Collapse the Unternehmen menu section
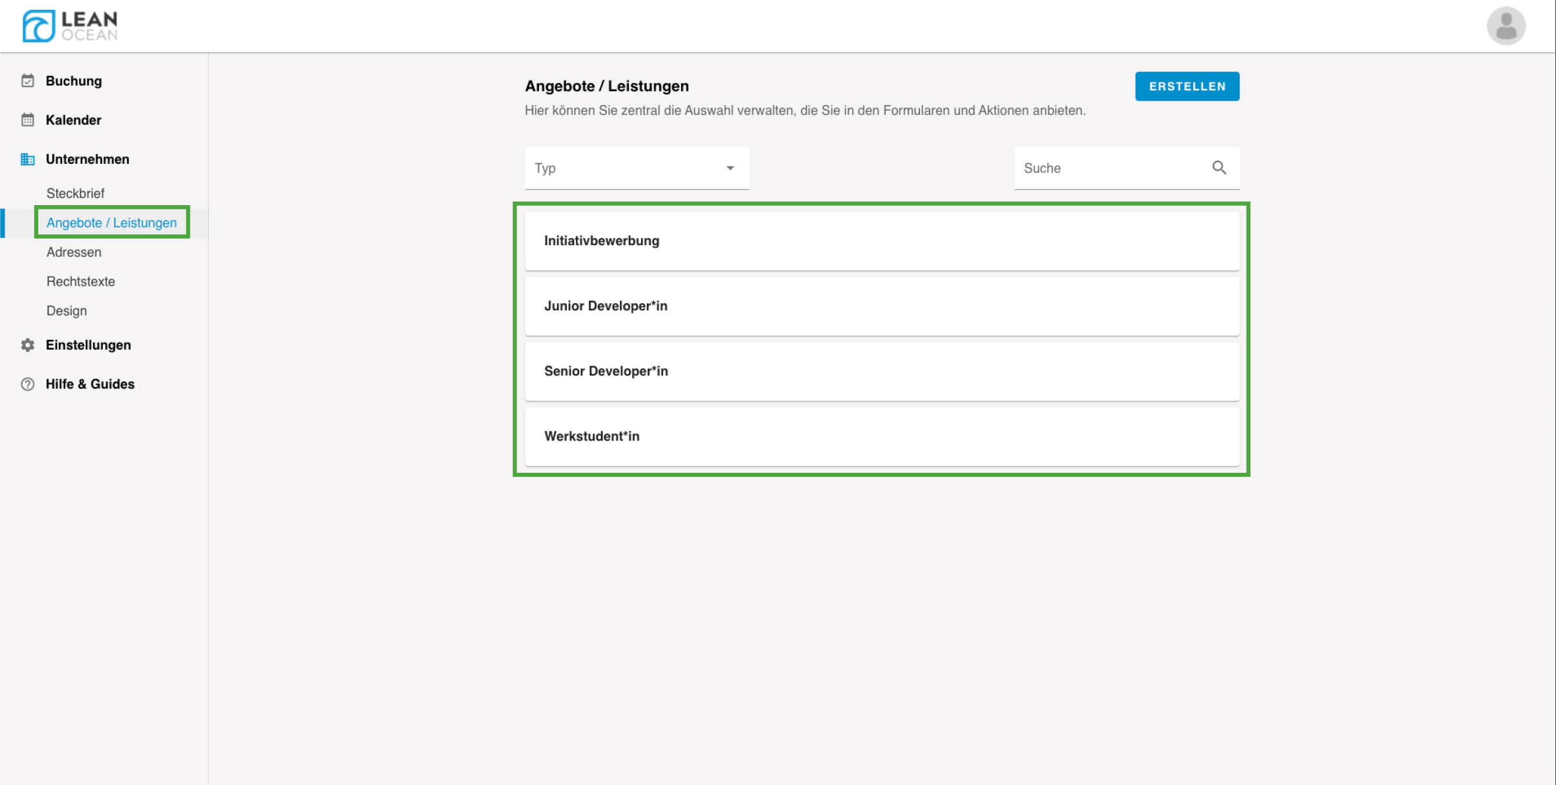The height and width of the screenshot is (785, 1556). tap(87, 159)
